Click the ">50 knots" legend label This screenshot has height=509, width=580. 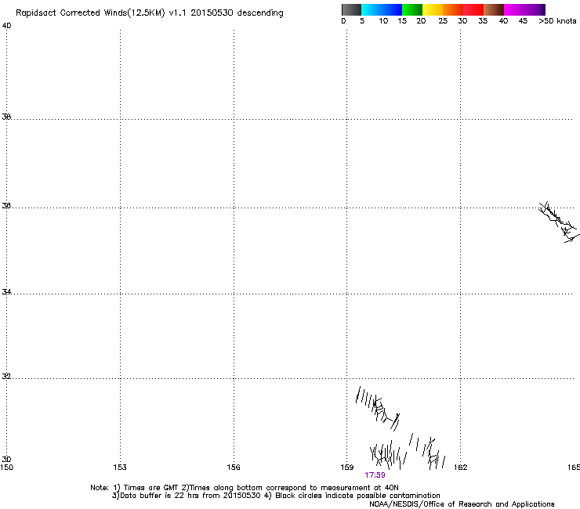point(557,21)
